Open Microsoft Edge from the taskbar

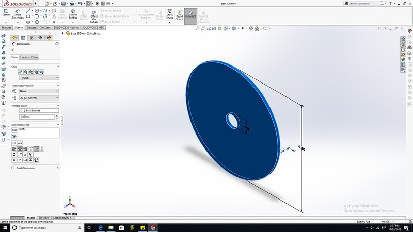100,228
